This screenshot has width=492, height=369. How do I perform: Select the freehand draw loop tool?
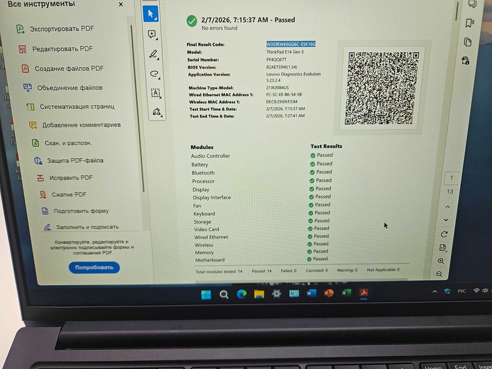coord(155,74)
